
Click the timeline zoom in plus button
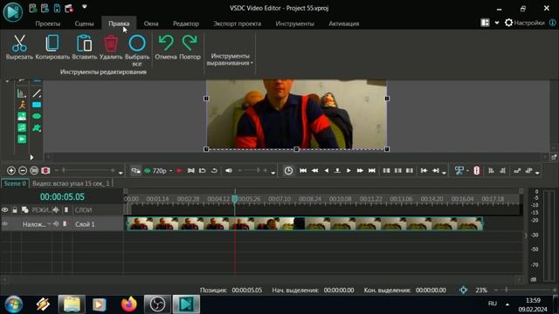11,171
